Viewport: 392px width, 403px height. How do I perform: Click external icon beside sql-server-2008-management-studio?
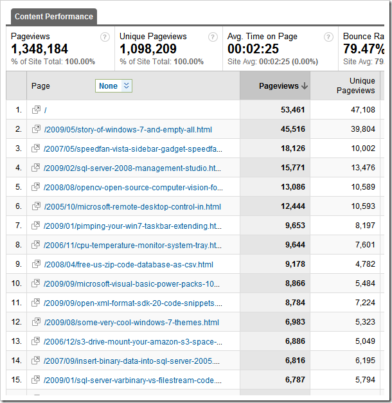coord(37,168)
